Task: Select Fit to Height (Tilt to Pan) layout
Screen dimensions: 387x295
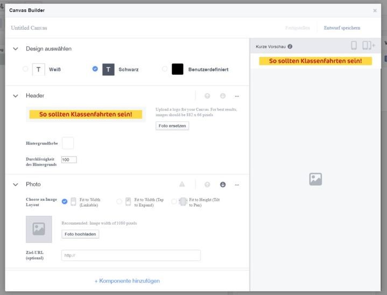Action: [174, 201]
